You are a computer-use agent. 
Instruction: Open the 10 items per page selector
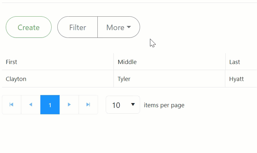(123, 105)
